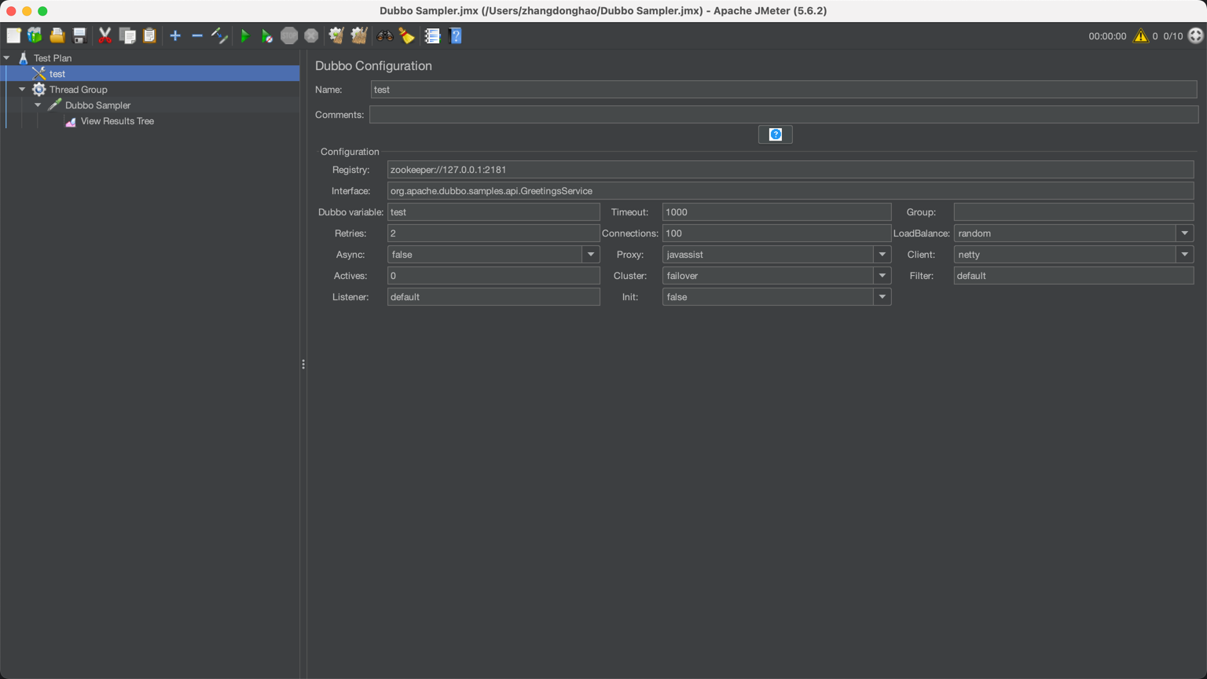Click the Interface field
1207x679 pixels.
click(791, 191)
